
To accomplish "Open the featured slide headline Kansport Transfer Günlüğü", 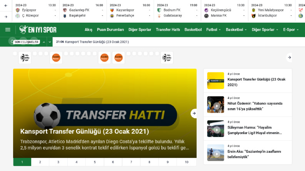I will (85, 132).
